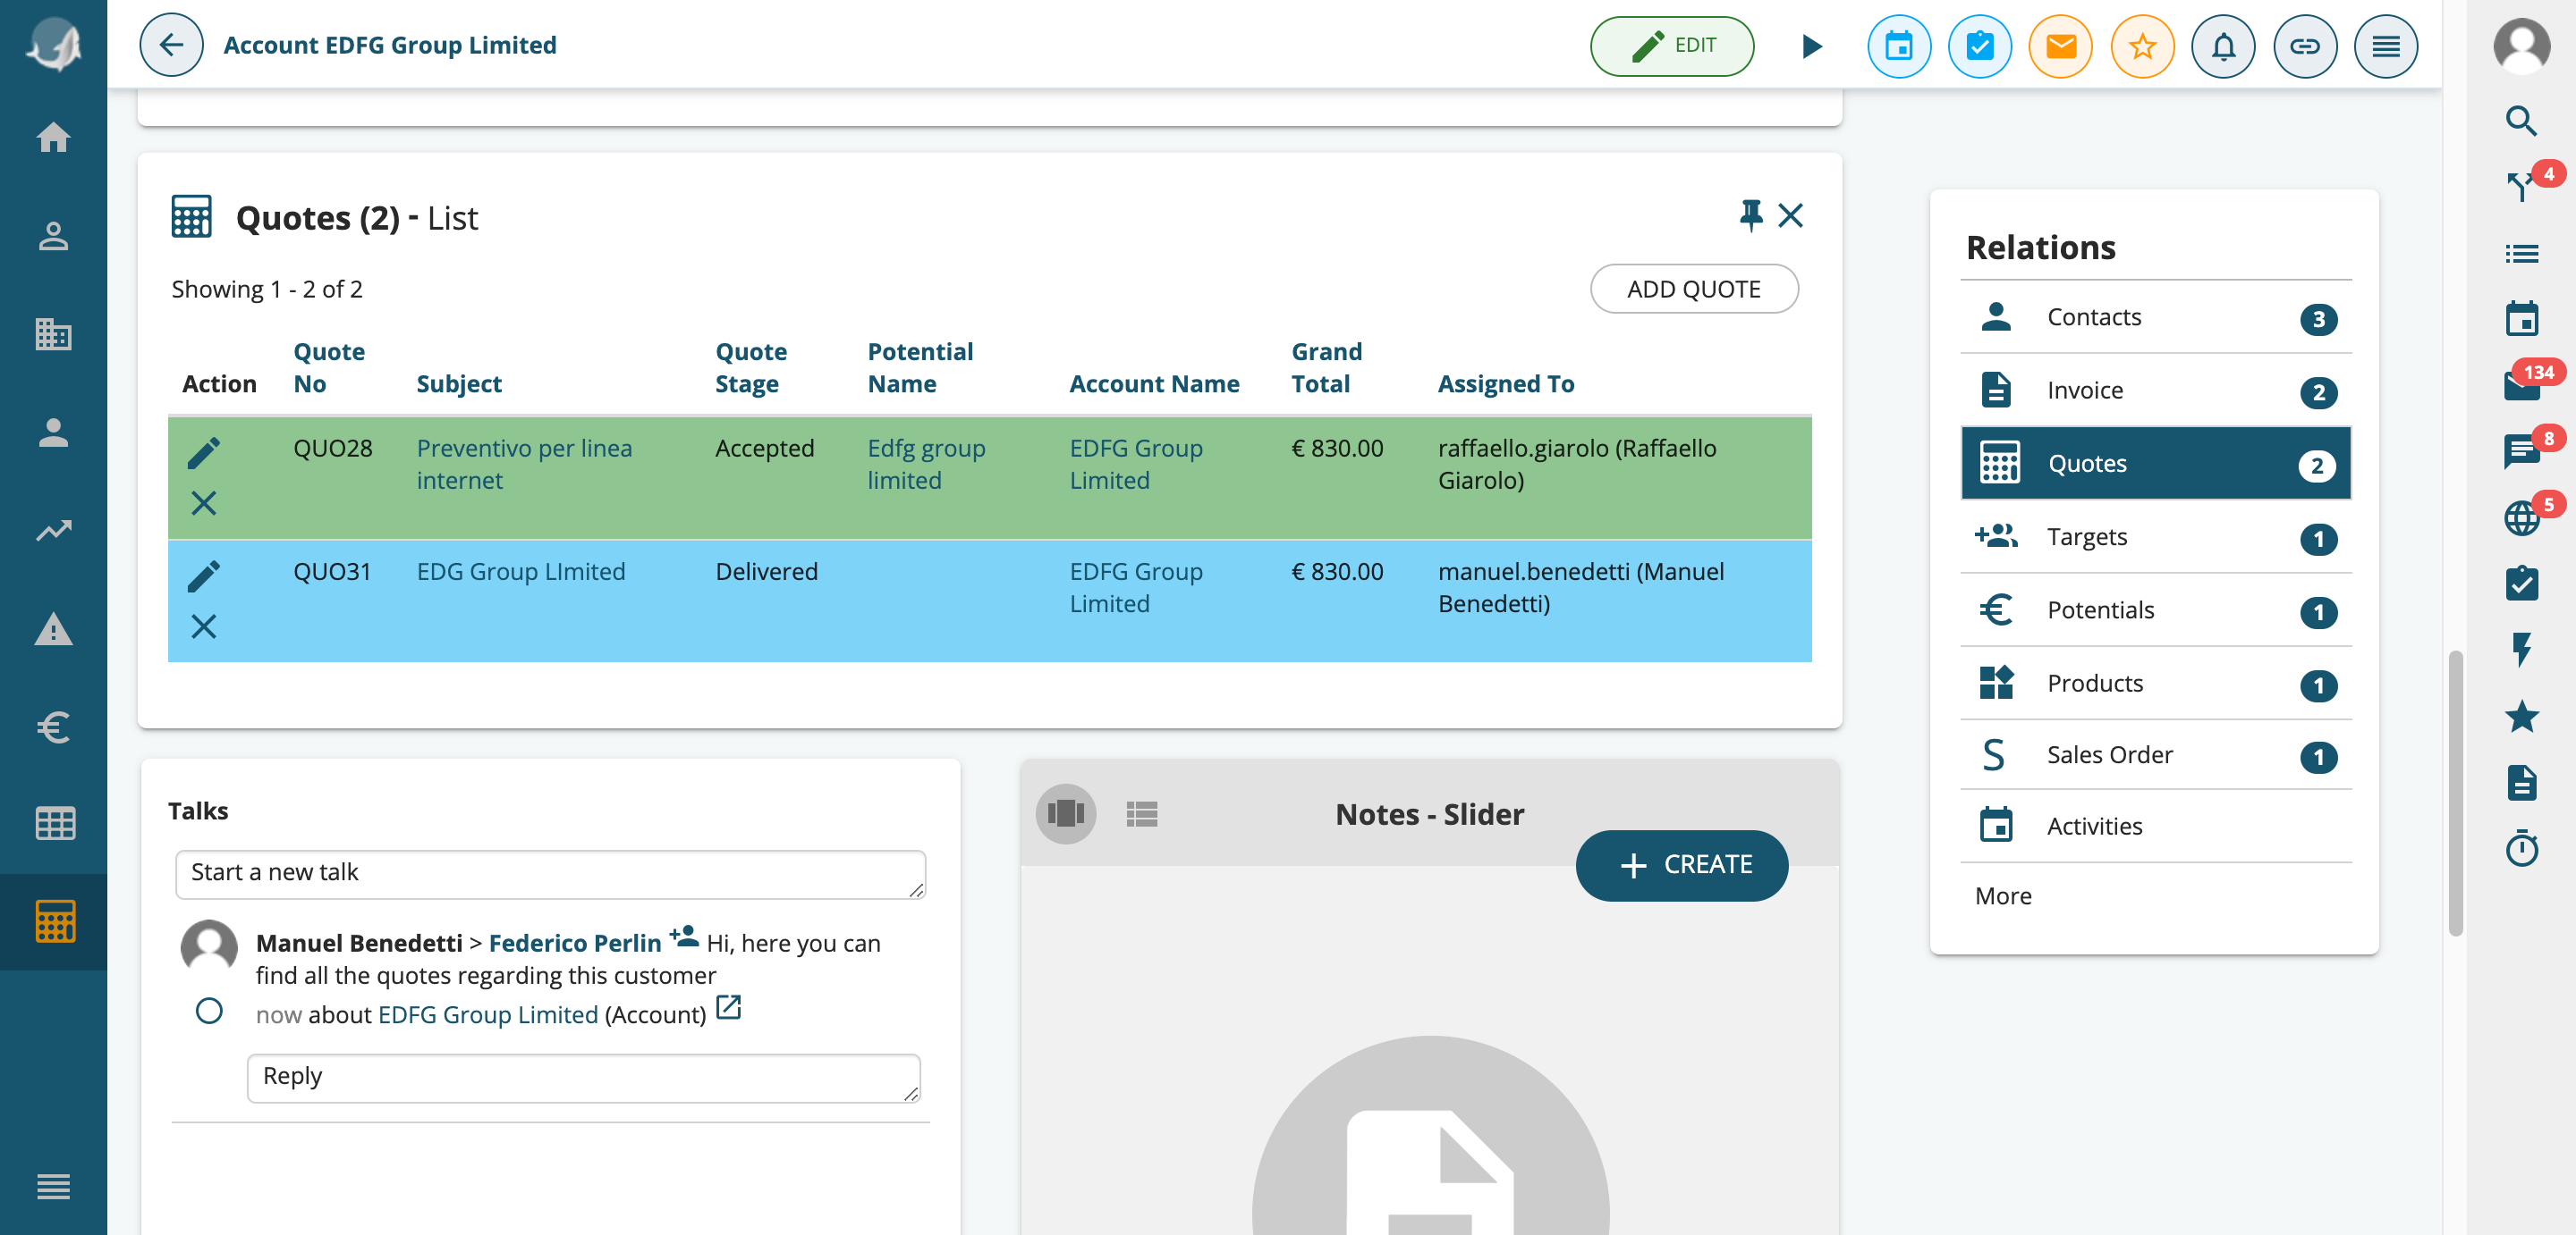The image size is (2576, 1235).
Task: Expand More in the Relations panel
Action: (2002, 895)
